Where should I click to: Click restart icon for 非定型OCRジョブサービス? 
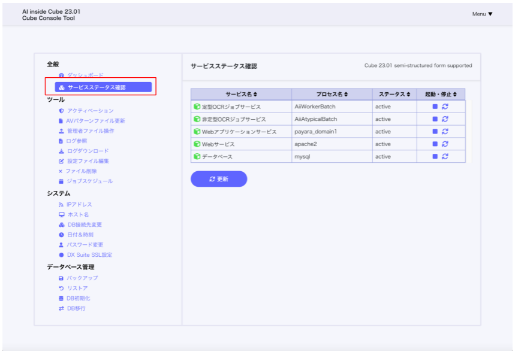point(445,119)
